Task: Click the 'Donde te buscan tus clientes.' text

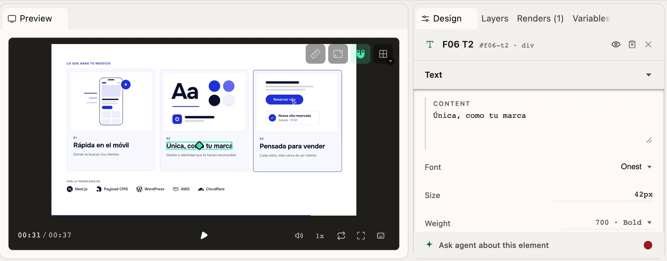Action: point(96,154)
